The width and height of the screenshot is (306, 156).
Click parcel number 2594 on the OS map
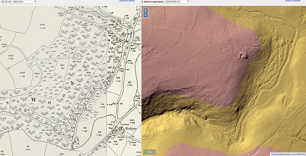42,25
